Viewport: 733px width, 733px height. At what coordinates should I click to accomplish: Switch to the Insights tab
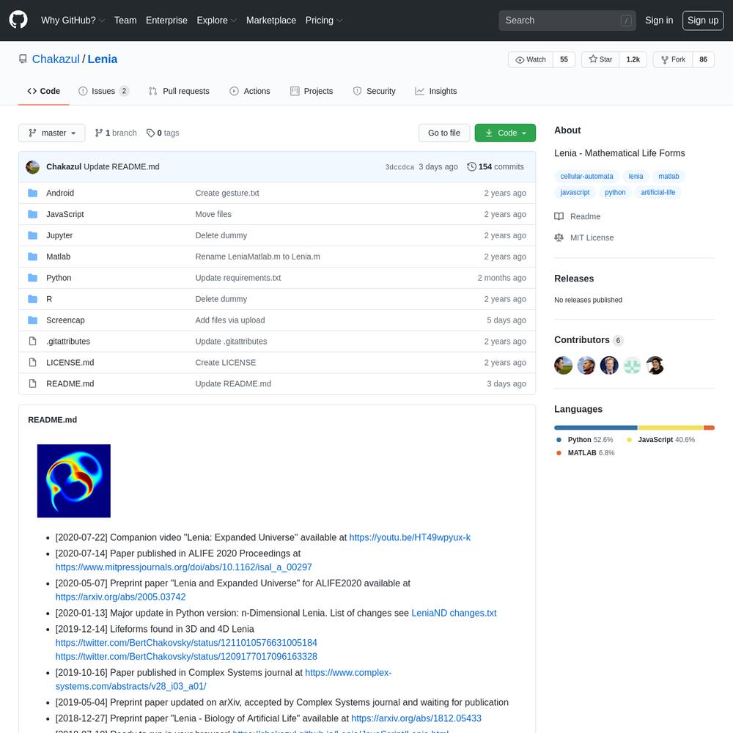[x=436, y=91]
